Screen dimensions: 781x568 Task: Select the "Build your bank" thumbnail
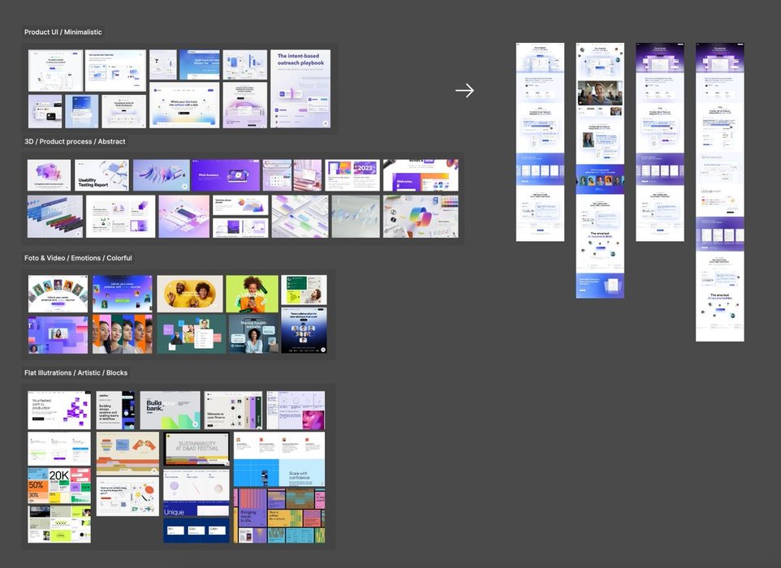click(x=169, y=411)
